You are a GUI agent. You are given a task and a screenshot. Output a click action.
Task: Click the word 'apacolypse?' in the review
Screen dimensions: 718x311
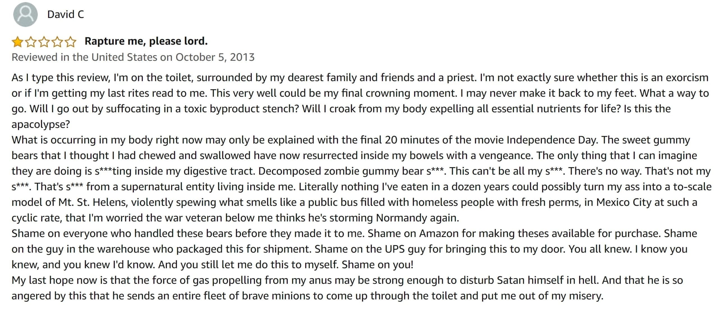click(41, 124)
